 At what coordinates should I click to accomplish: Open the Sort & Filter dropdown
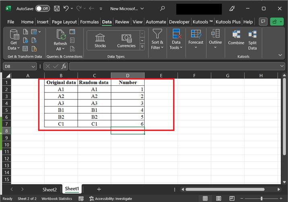157,45
